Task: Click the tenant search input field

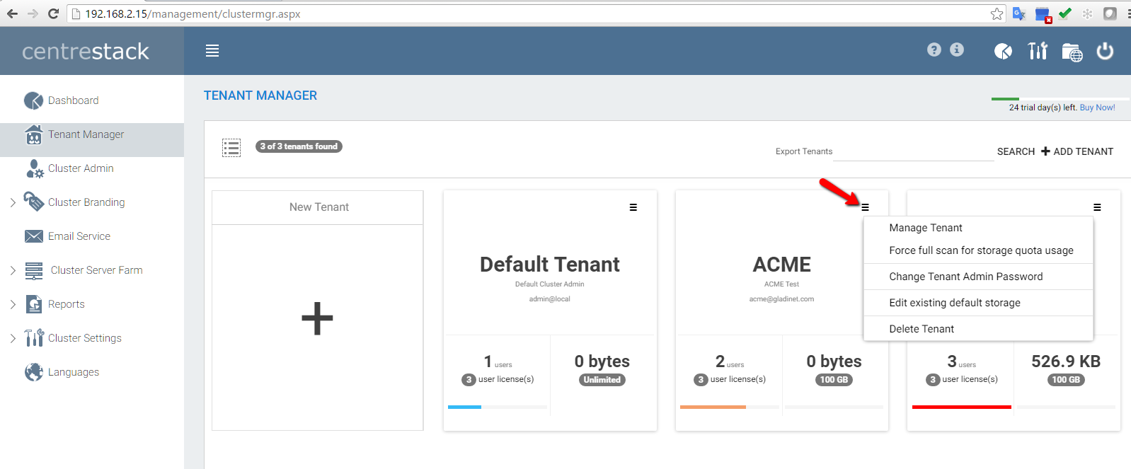Action: click(x=913, y=151)
